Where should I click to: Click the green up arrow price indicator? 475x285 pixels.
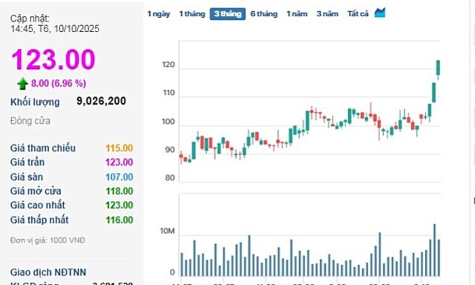click(22, 84)
